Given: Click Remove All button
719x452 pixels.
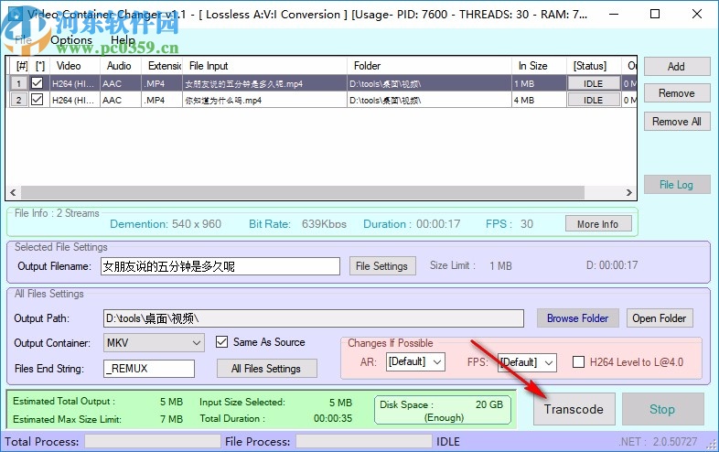Looking at the screenshot, I should 676,122.
